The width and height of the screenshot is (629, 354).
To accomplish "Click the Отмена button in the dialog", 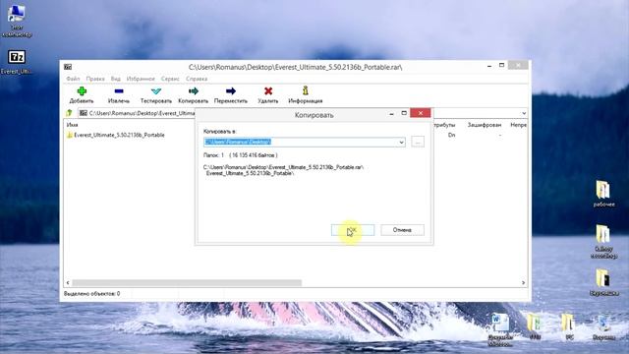I will [x=402, y=230].
